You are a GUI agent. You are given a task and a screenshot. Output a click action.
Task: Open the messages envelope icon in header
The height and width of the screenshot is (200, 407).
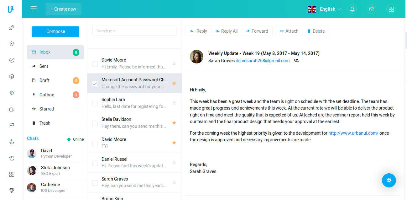click(x=372, y=9)
